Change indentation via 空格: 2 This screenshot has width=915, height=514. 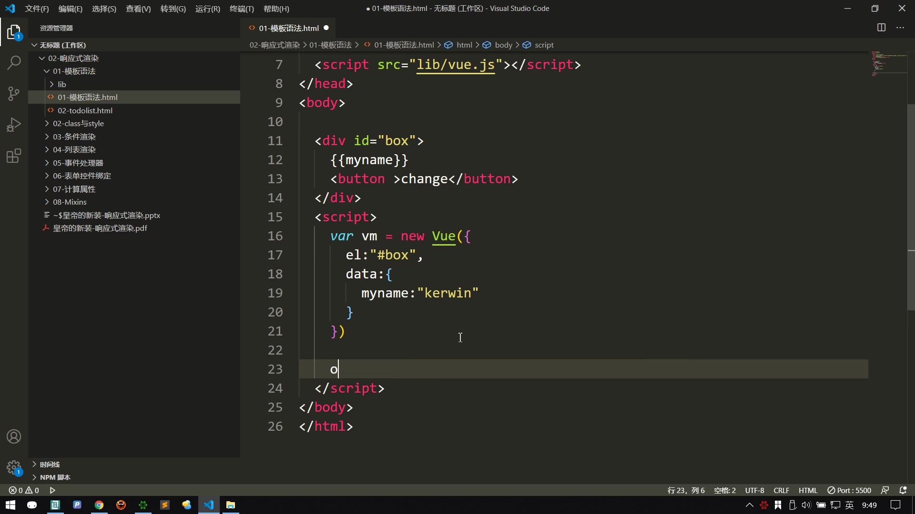coord(725,490)
